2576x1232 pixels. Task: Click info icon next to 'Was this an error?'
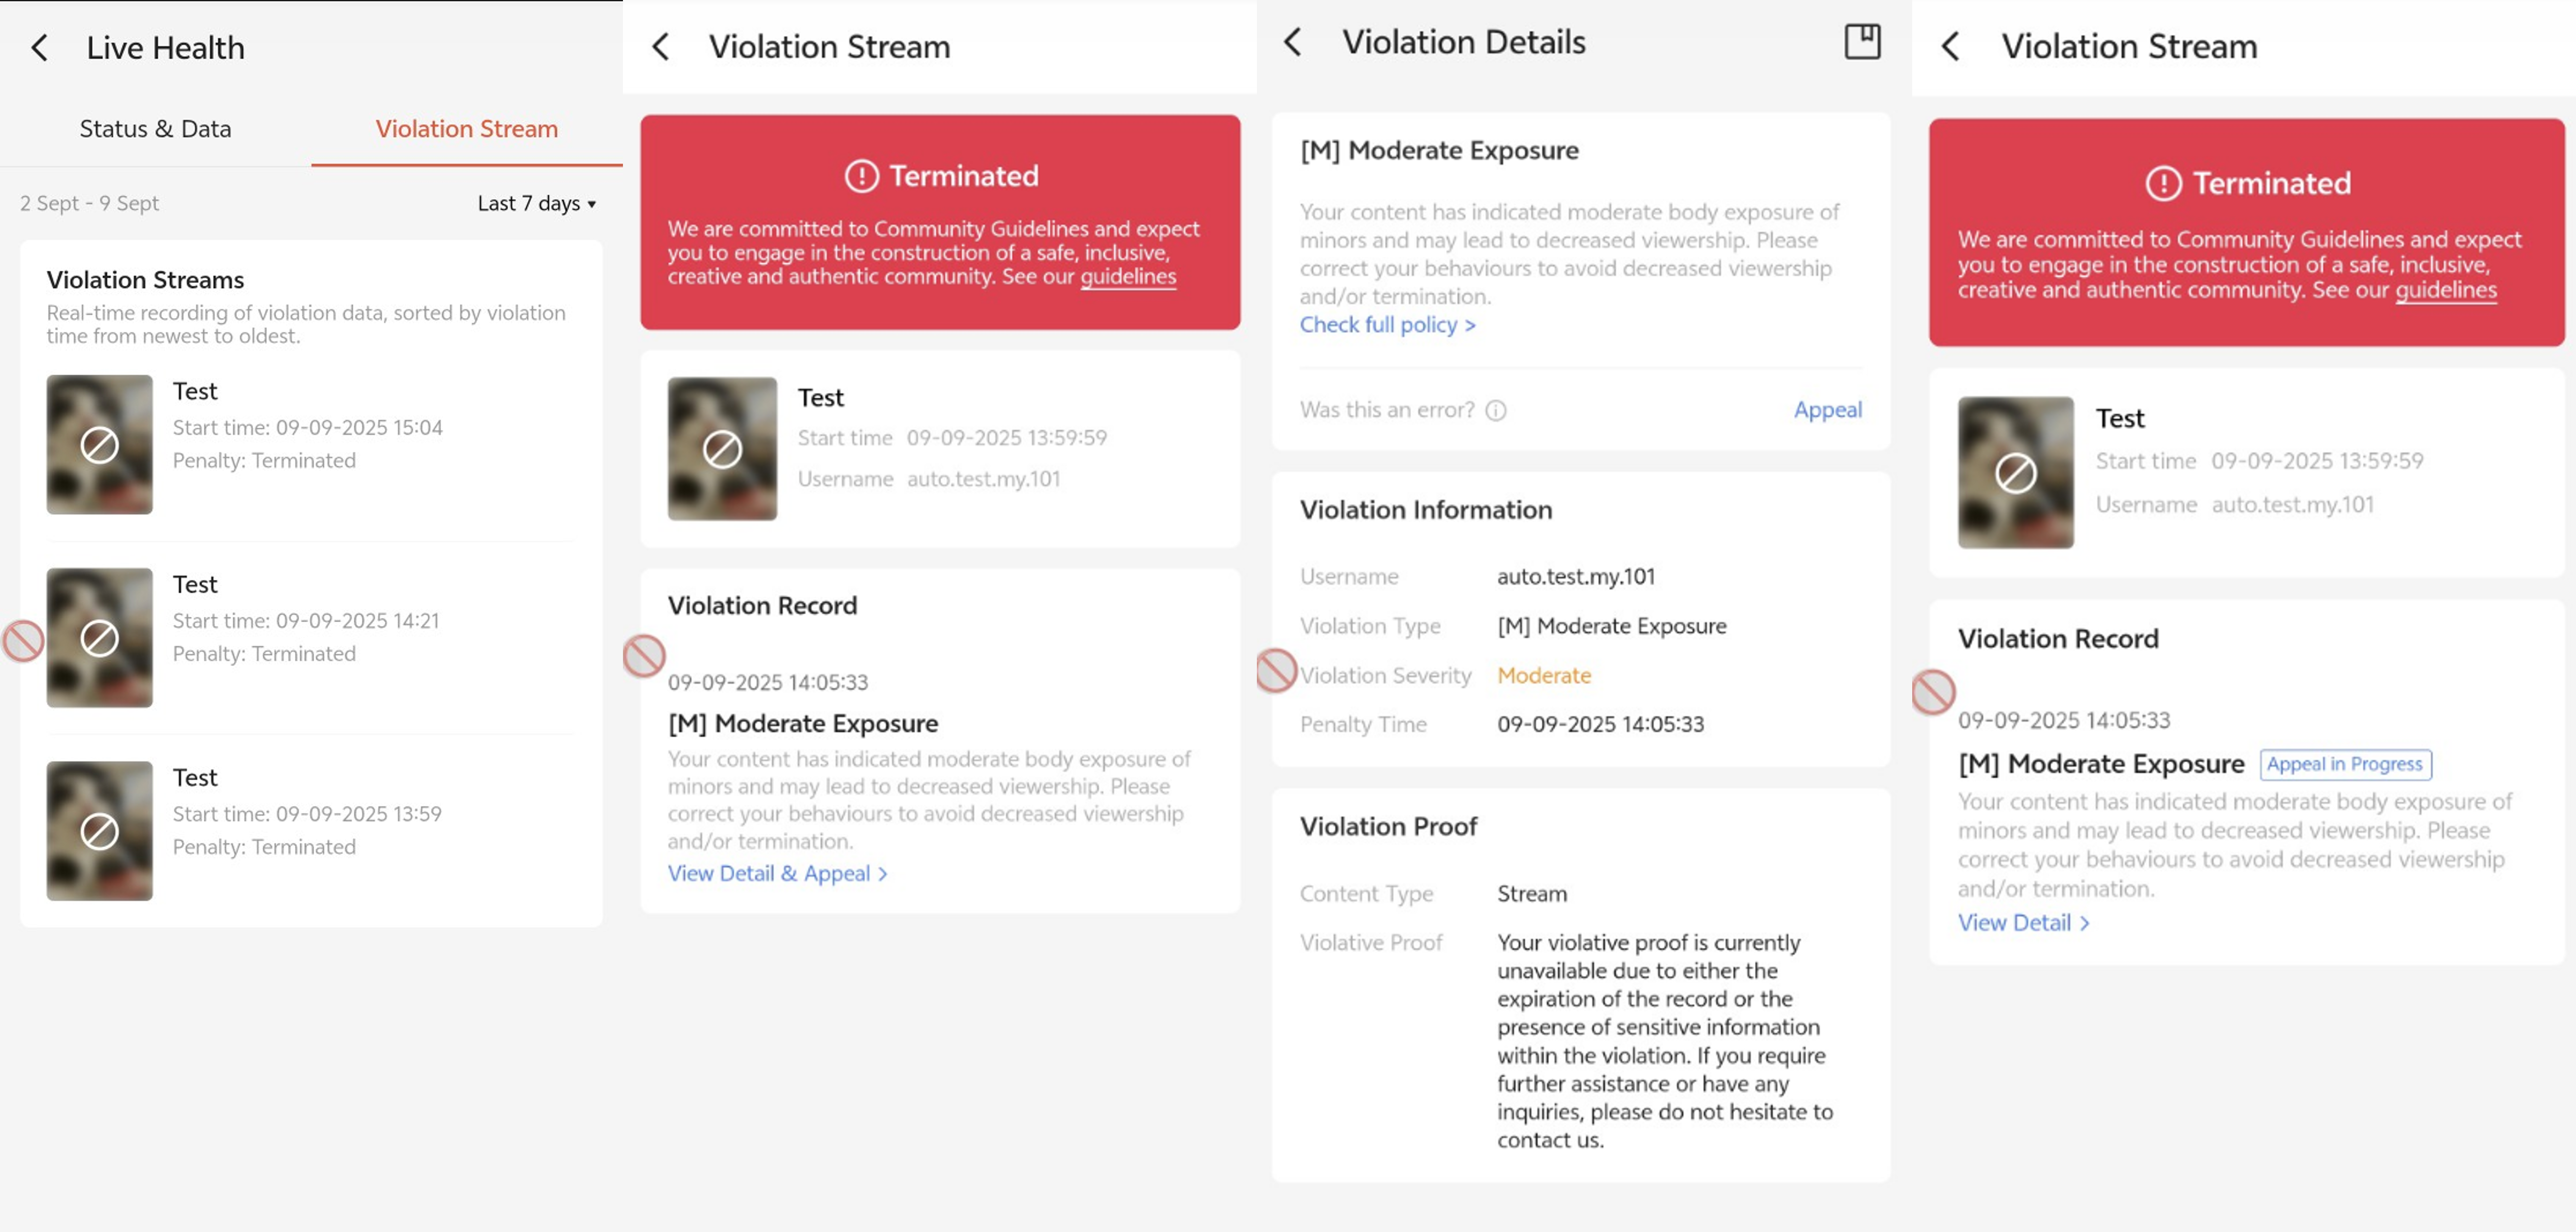point(1495,410)
